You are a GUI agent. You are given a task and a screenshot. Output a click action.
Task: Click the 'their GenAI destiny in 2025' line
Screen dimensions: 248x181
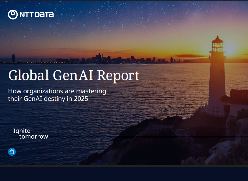tap(48, 99)
